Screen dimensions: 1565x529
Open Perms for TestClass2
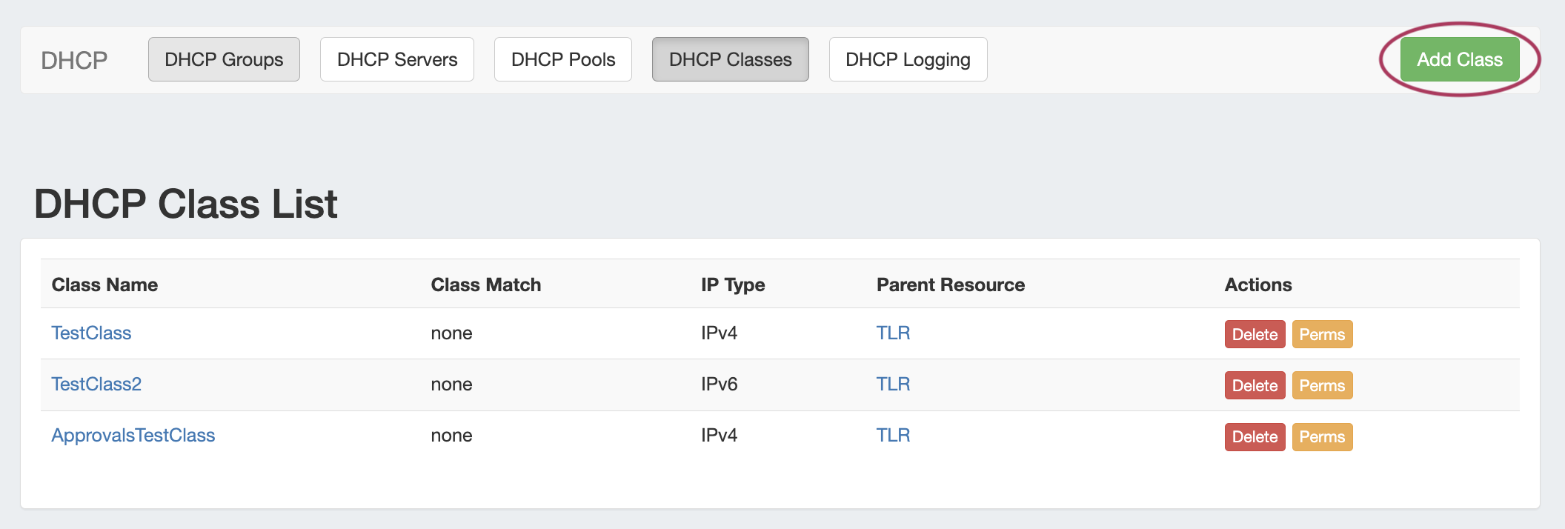tap(1322, 385)
